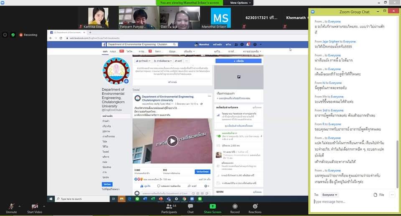Click the Recording indicator
Screen dimensions: 401x216
coord(28,35)
